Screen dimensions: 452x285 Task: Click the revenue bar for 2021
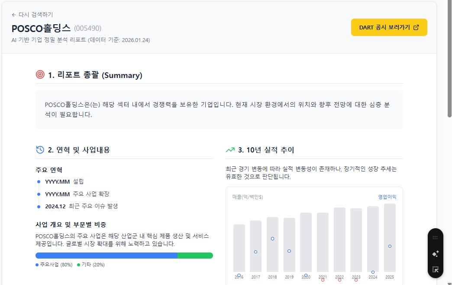[x=323, y=242]
